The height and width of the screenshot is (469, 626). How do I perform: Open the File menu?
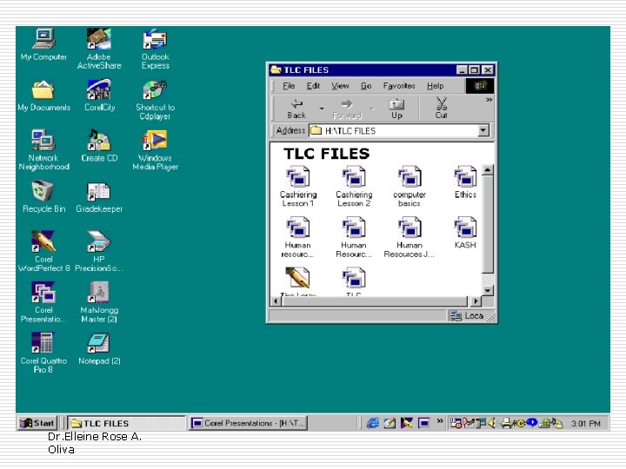point(289,86)
